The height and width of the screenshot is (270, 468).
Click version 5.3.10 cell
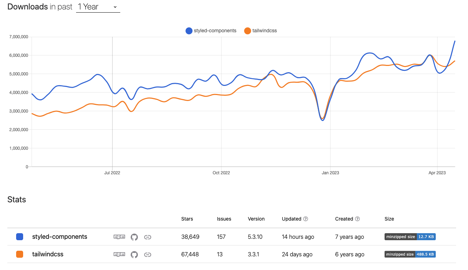[x=255, y=237]
